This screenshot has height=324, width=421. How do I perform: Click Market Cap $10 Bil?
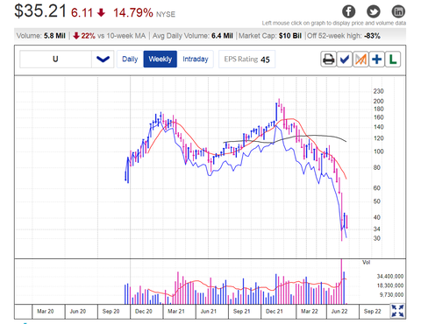coord(270,36)
